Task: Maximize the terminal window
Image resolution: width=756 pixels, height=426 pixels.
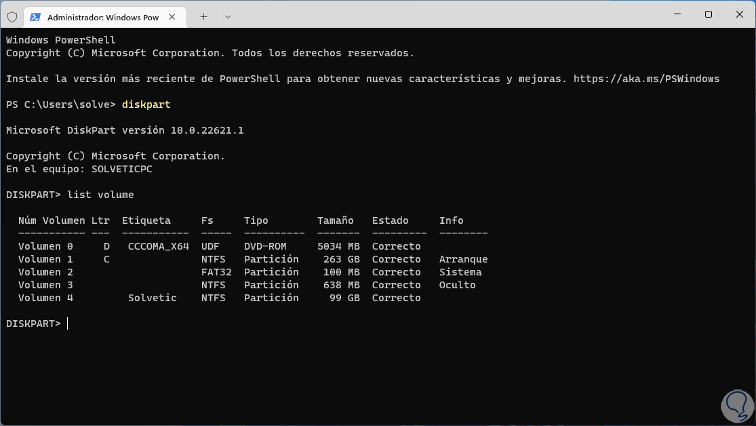Action: [x=709, y=14]
